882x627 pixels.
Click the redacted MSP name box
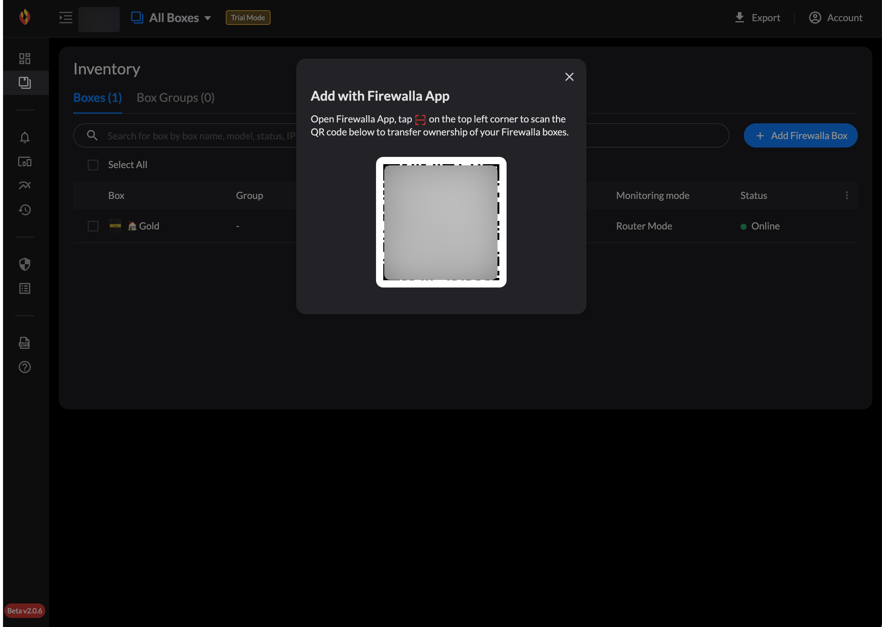pos(99,19)
